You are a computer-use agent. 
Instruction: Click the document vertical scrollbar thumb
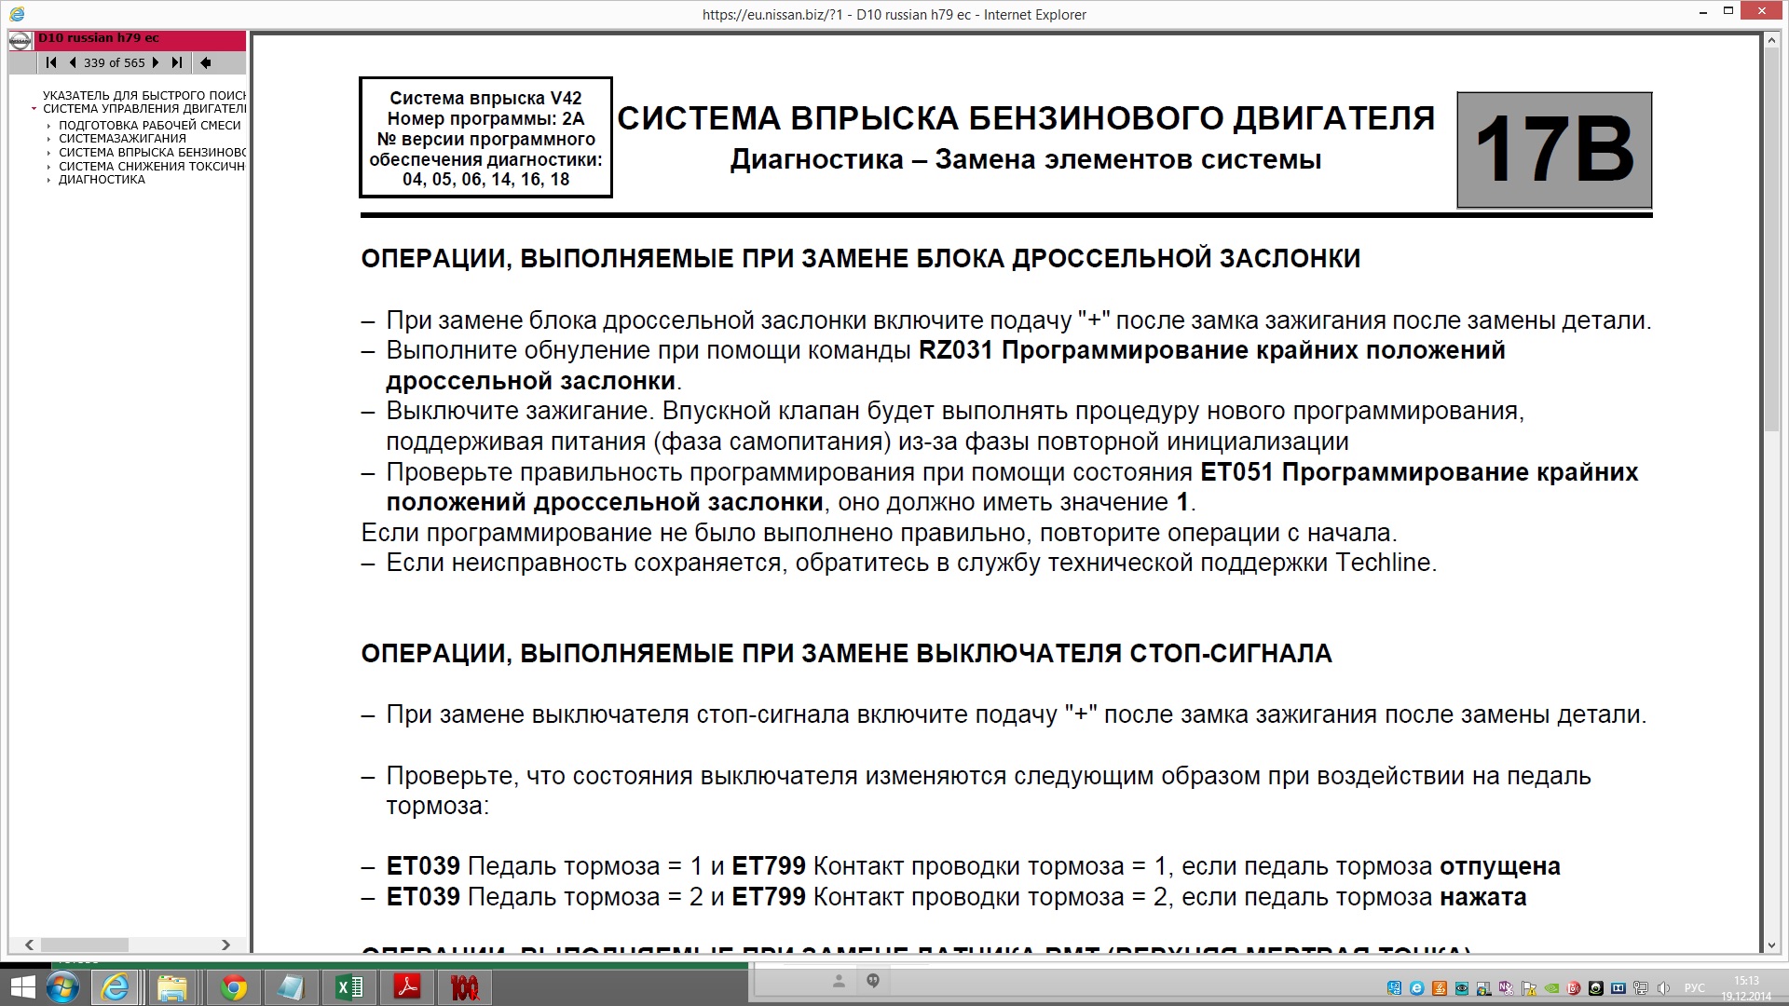tap(1771, 240)
